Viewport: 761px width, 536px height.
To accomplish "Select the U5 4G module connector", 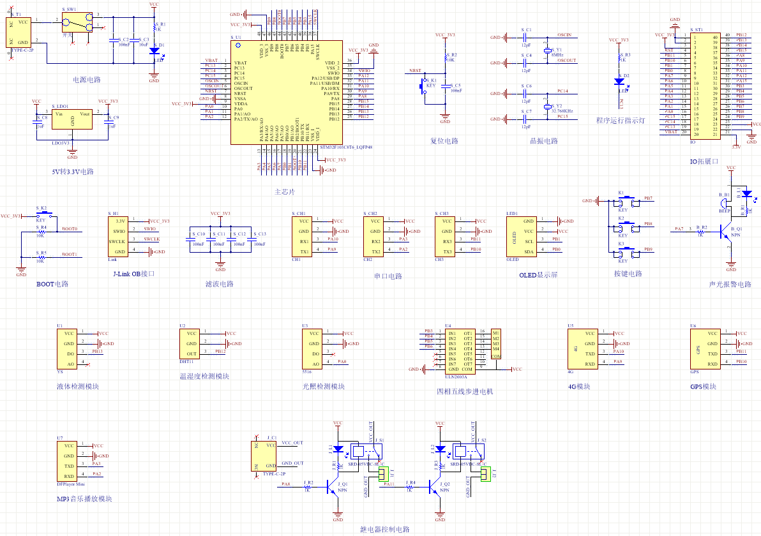I will pos(583,349).
